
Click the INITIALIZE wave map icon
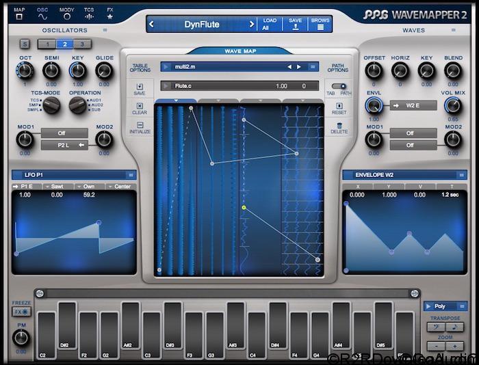tap(140, 125)
